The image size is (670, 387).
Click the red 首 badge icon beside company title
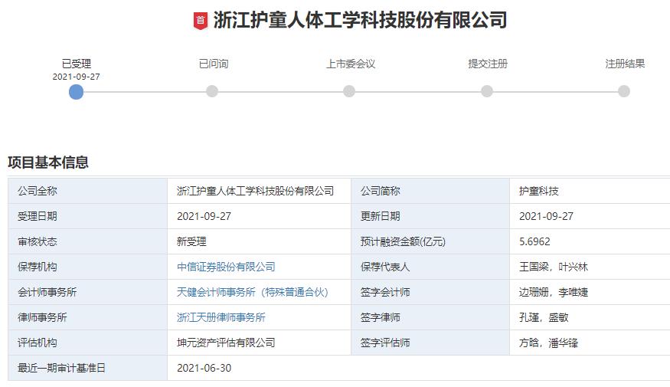[201, 21]
